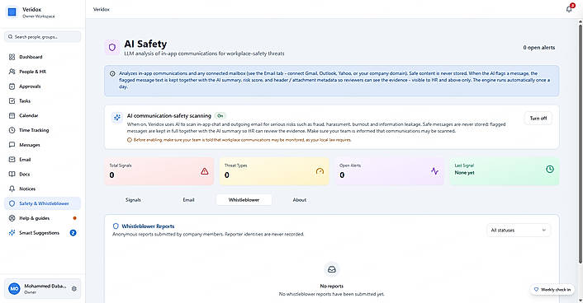Image resolution: width=583 pixels, height=303 pixels.
Task: Select the Whistleblower tab
Action: (244, 200)
